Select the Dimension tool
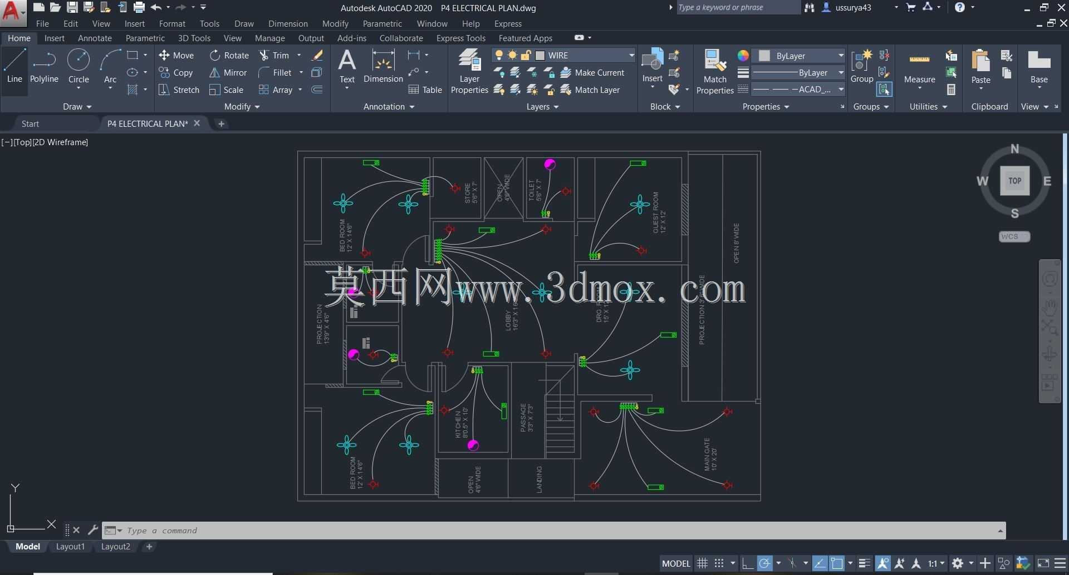Image resolution: width=1069 pixels, height=575 pixels. 383,66
